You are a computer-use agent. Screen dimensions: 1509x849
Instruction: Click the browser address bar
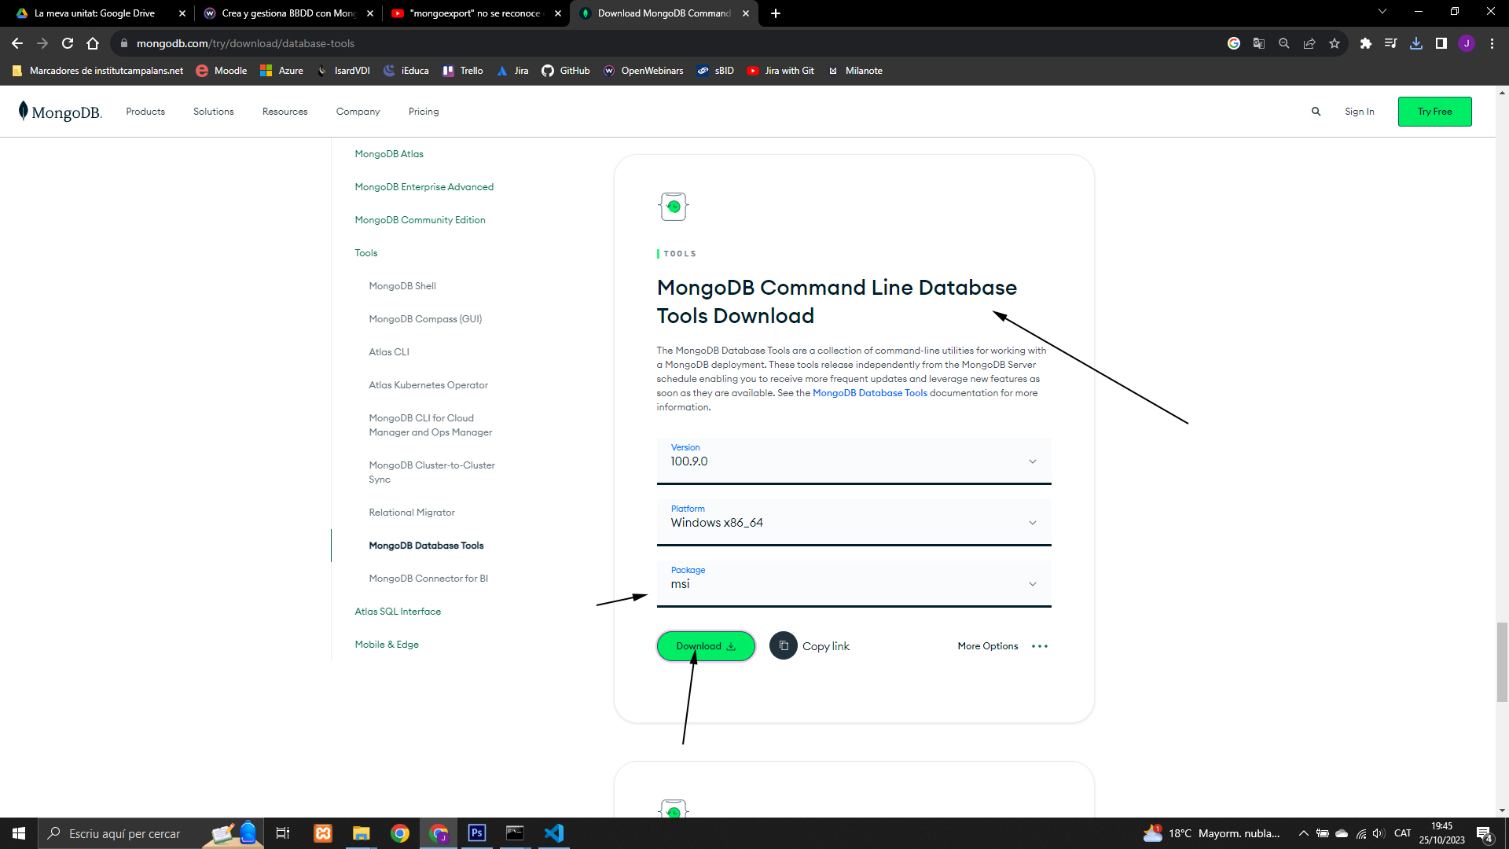pyautogui.click(x=668, y=43)
